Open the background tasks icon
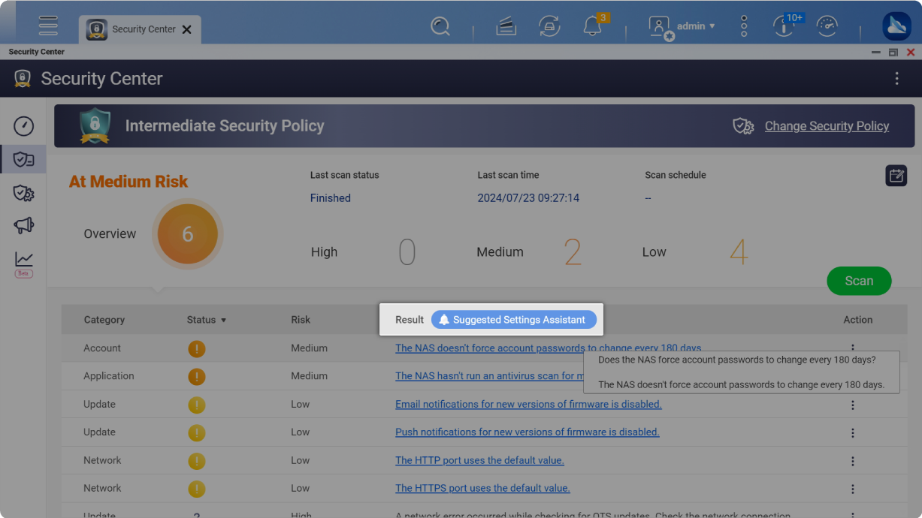The height and width of the screenshot is (518, 922). click(x=506, y=26)
